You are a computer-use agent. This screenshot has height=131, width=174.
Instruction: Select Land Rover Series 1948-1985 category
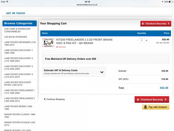click(20, 108)
